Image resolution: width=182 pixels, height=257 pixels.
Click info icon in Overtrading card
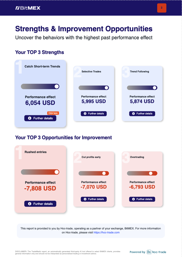click(134, 199)
